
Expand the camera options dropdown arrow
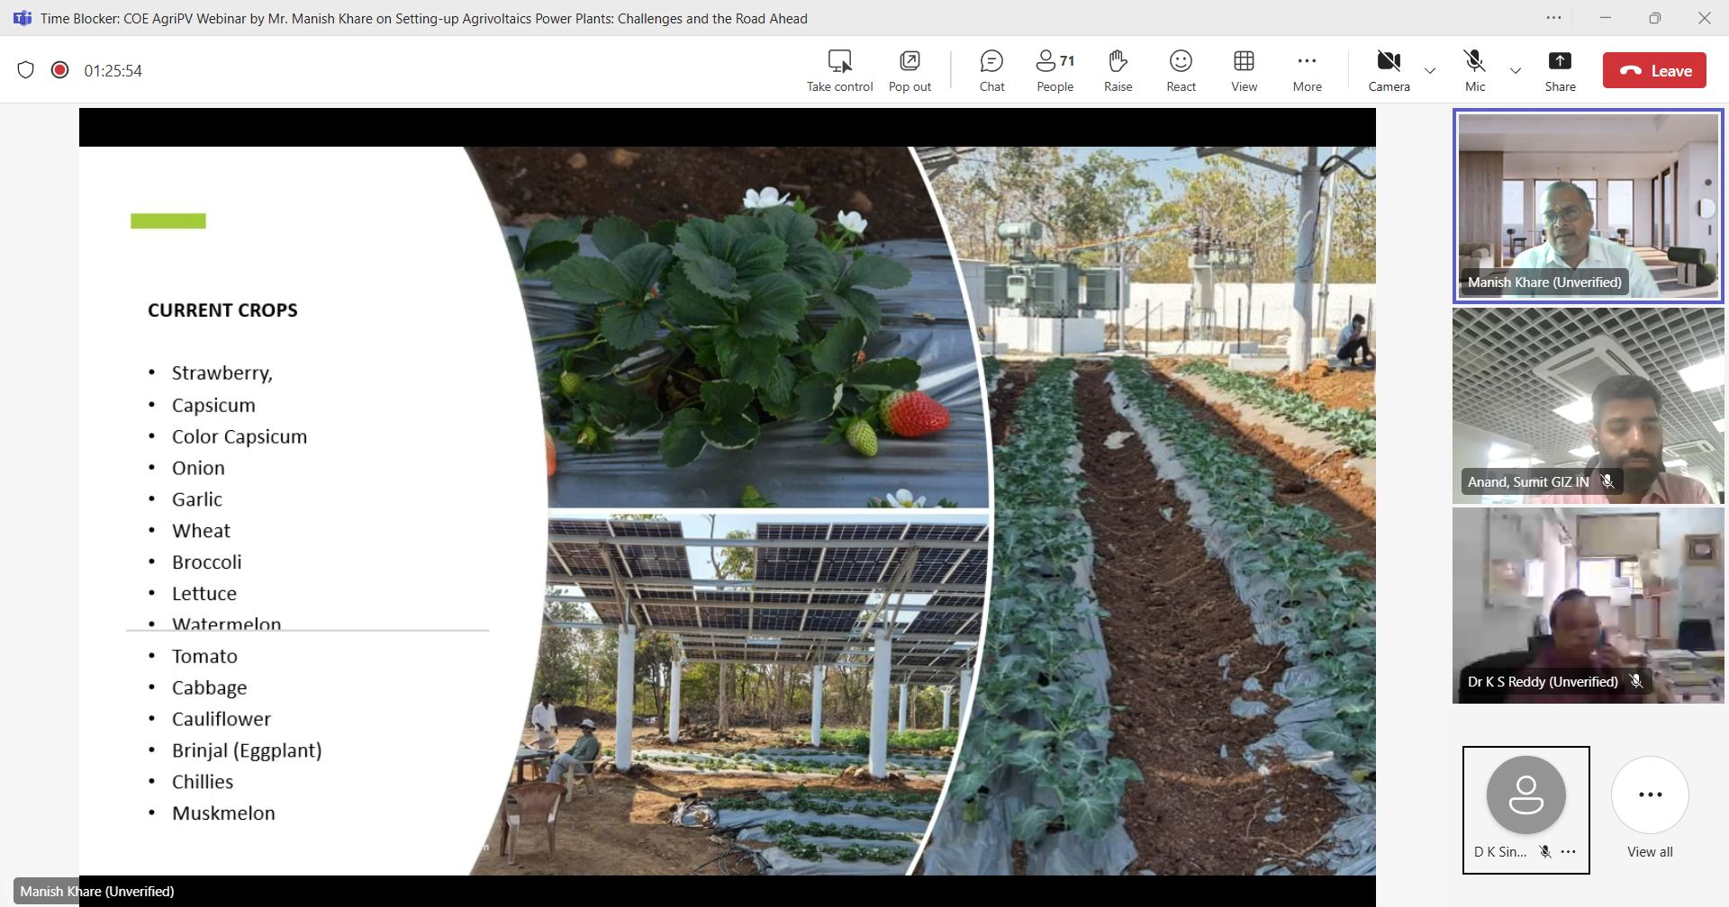click(x=1430, y=71)
